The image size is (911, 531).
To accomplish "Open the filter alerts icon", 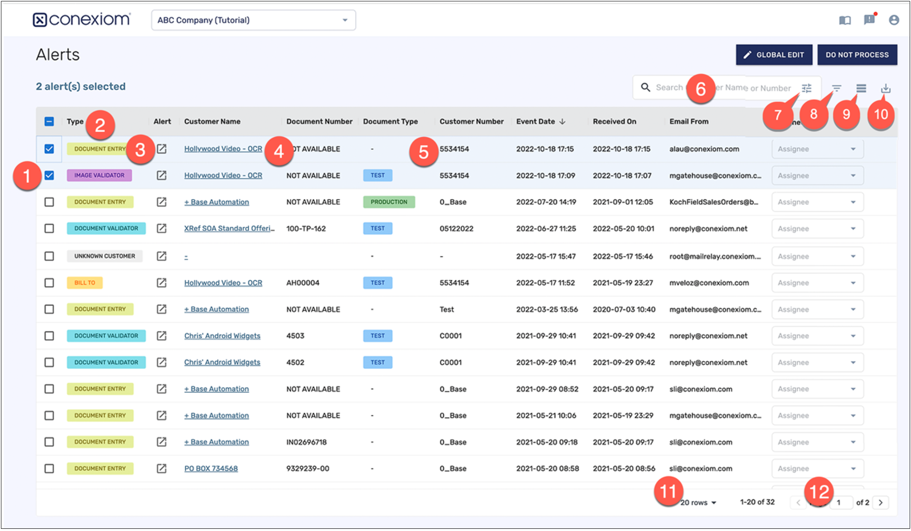I will coord(836,88).
